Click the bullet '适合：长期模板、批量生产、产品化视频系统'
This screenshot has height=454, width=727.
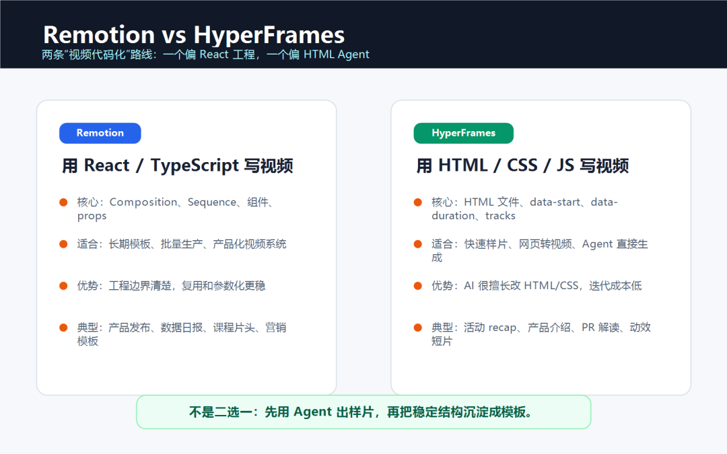tap(182, 244)
